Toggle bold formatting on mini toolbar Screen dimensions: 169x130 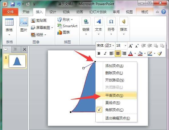[x=99, y=54]
